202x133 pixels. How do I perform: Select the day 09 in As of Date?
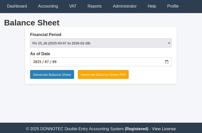click(54, 62)
